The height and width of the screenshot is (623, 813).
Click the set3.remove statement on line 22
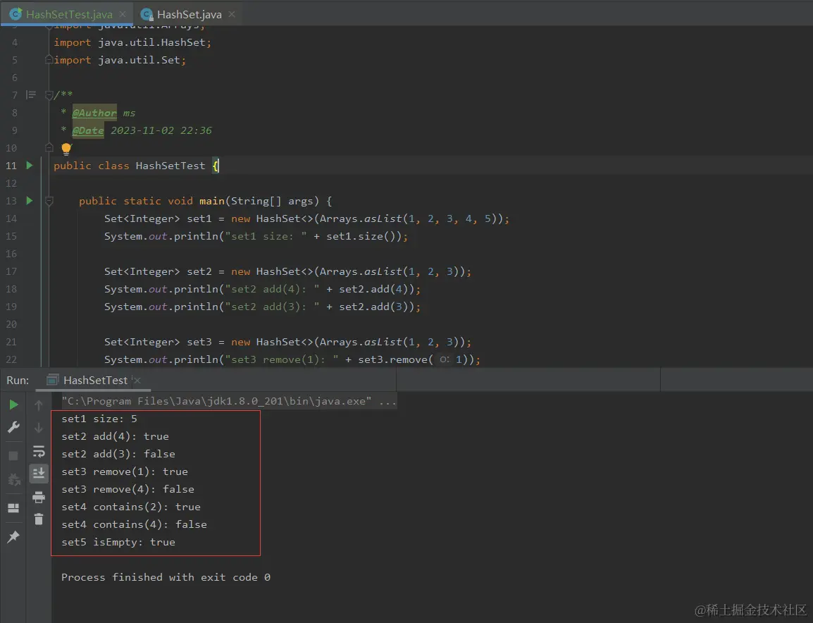coord(292,359)
